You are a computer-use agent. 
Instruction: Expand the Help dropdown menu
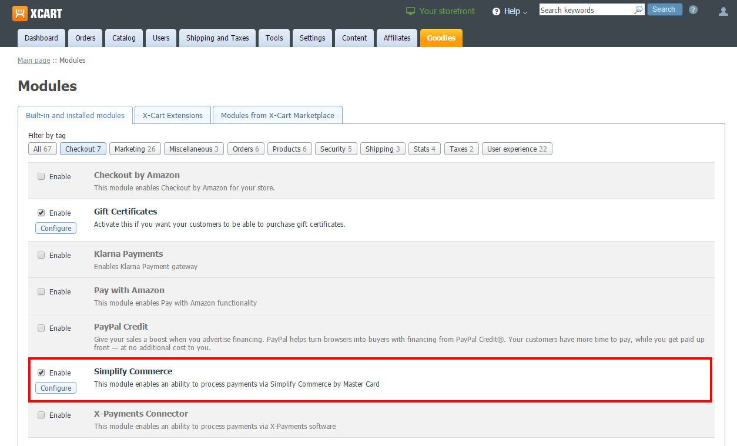[510, 12]
